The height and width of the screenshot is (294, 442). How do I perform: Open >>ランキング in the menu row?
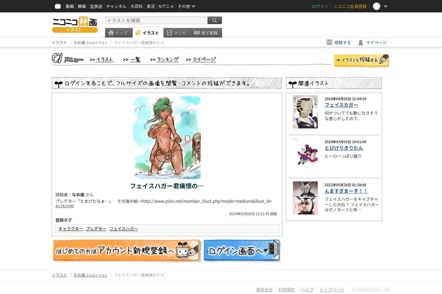(165, 60)
